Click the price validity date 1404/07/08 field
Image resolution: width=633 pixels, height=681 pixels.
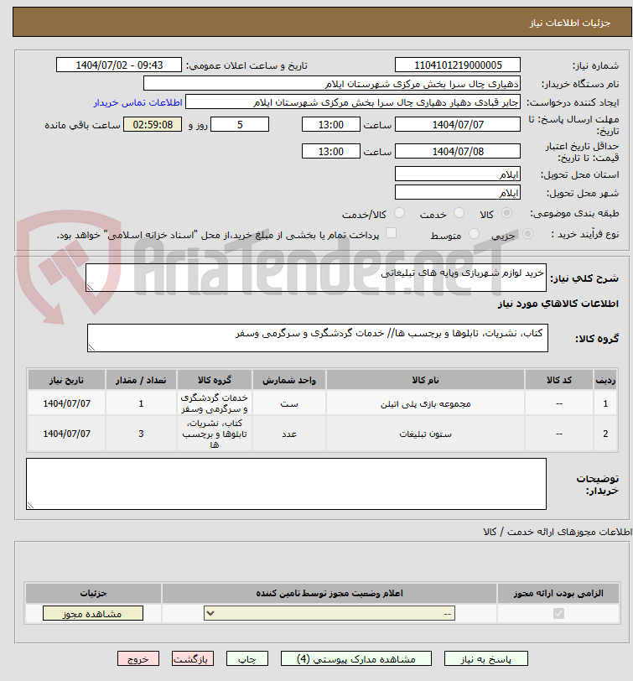(x=458, y=152)
